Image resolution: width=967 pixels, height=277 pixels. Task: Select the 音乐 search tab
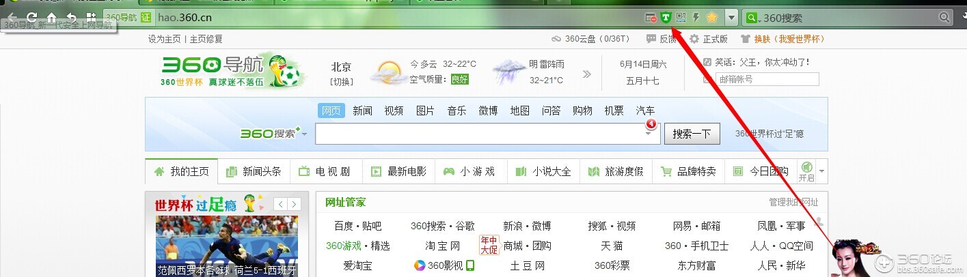(x=457, y=111)
